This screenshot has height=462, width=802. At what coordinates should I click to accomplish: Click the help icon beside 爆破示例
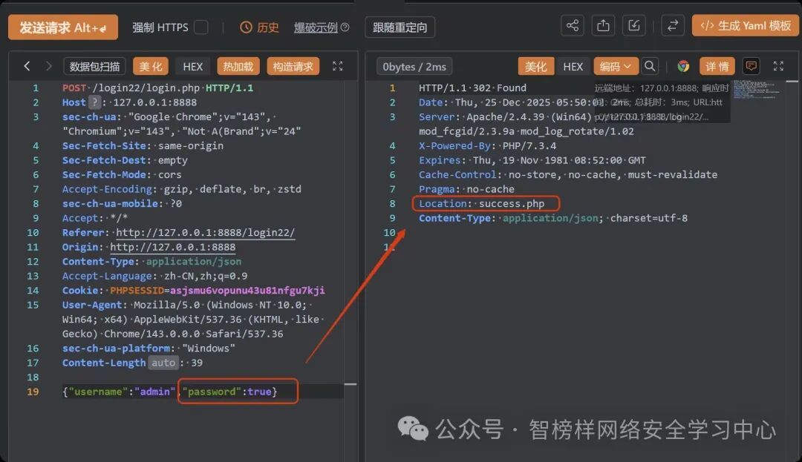(345, 27)
